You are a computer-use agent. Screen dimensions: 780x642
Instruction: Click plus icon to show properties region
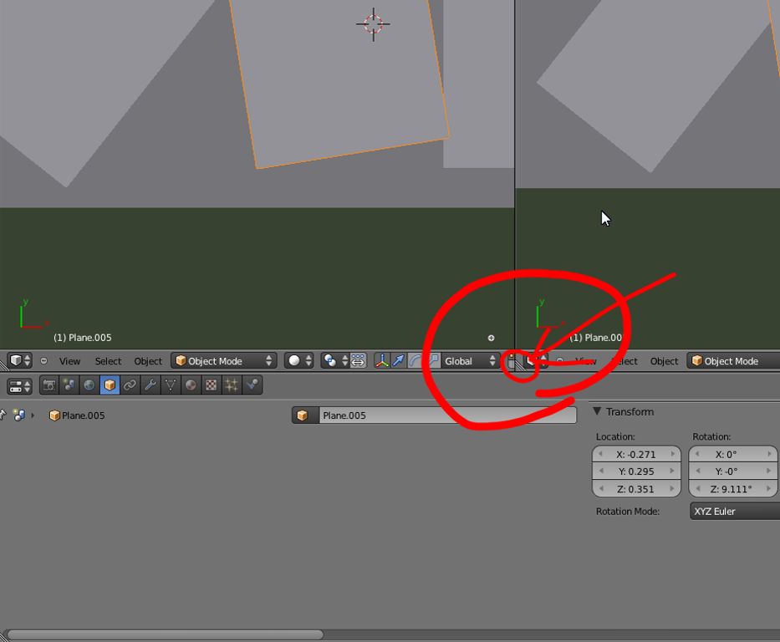point(491,339)
